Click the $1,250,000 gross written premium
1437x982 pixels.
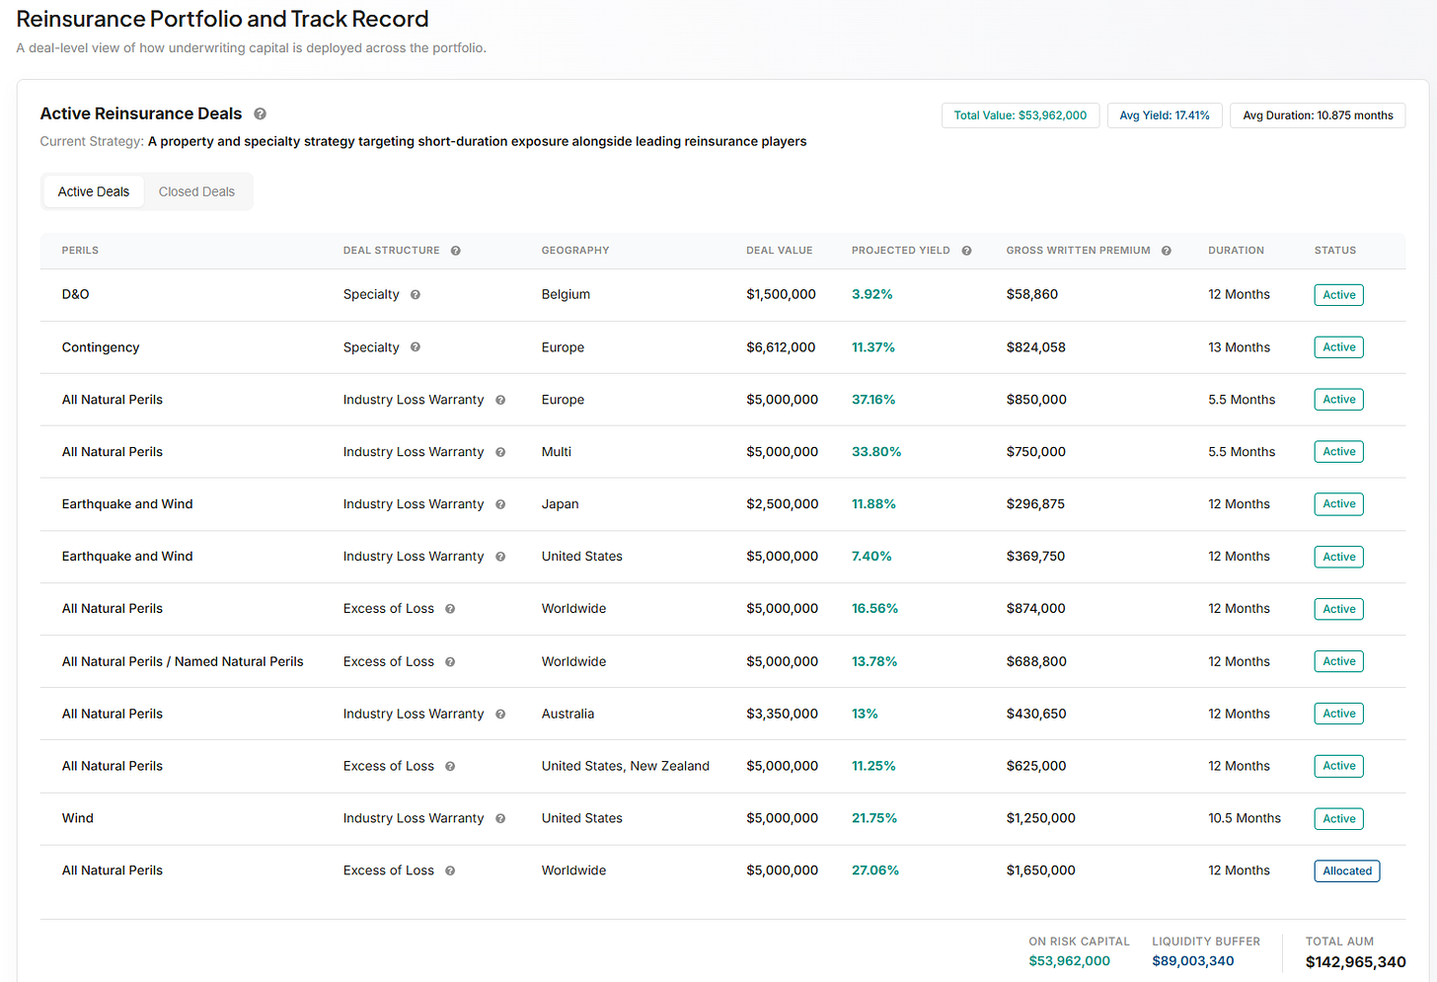tap(1041, 818)
